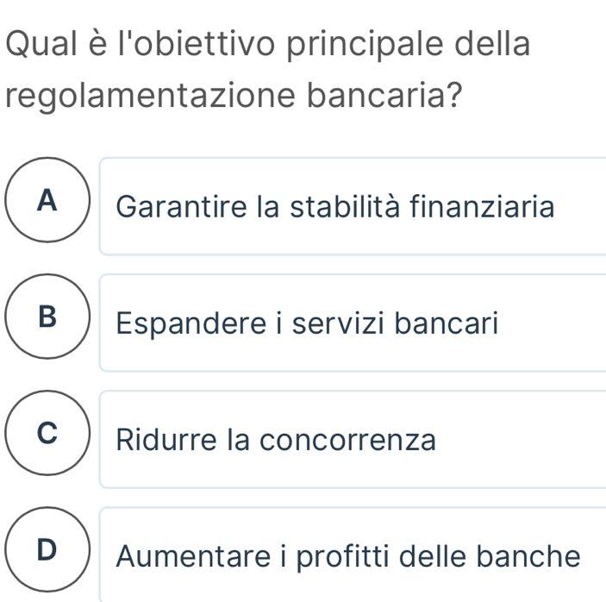Screen dimensions: 606x602
Task: Select the answer circle labeled A
Action: point(48,203)
